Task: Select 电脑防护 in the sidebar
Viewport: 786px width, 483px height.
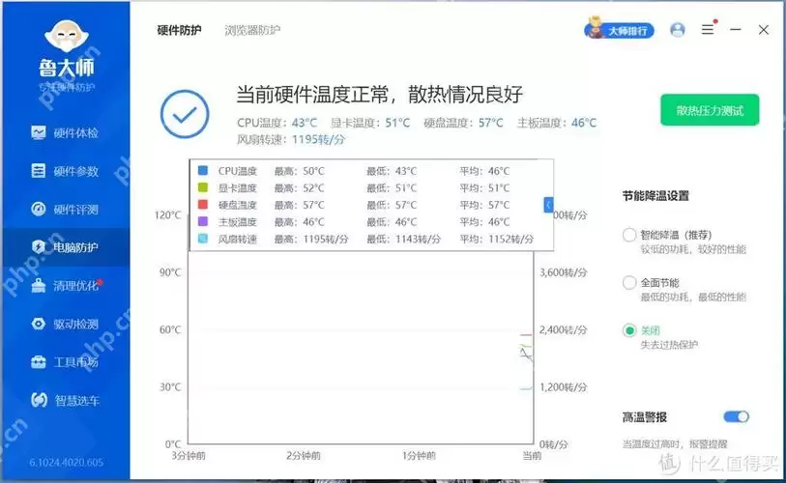Action: (x=65, y=247)
